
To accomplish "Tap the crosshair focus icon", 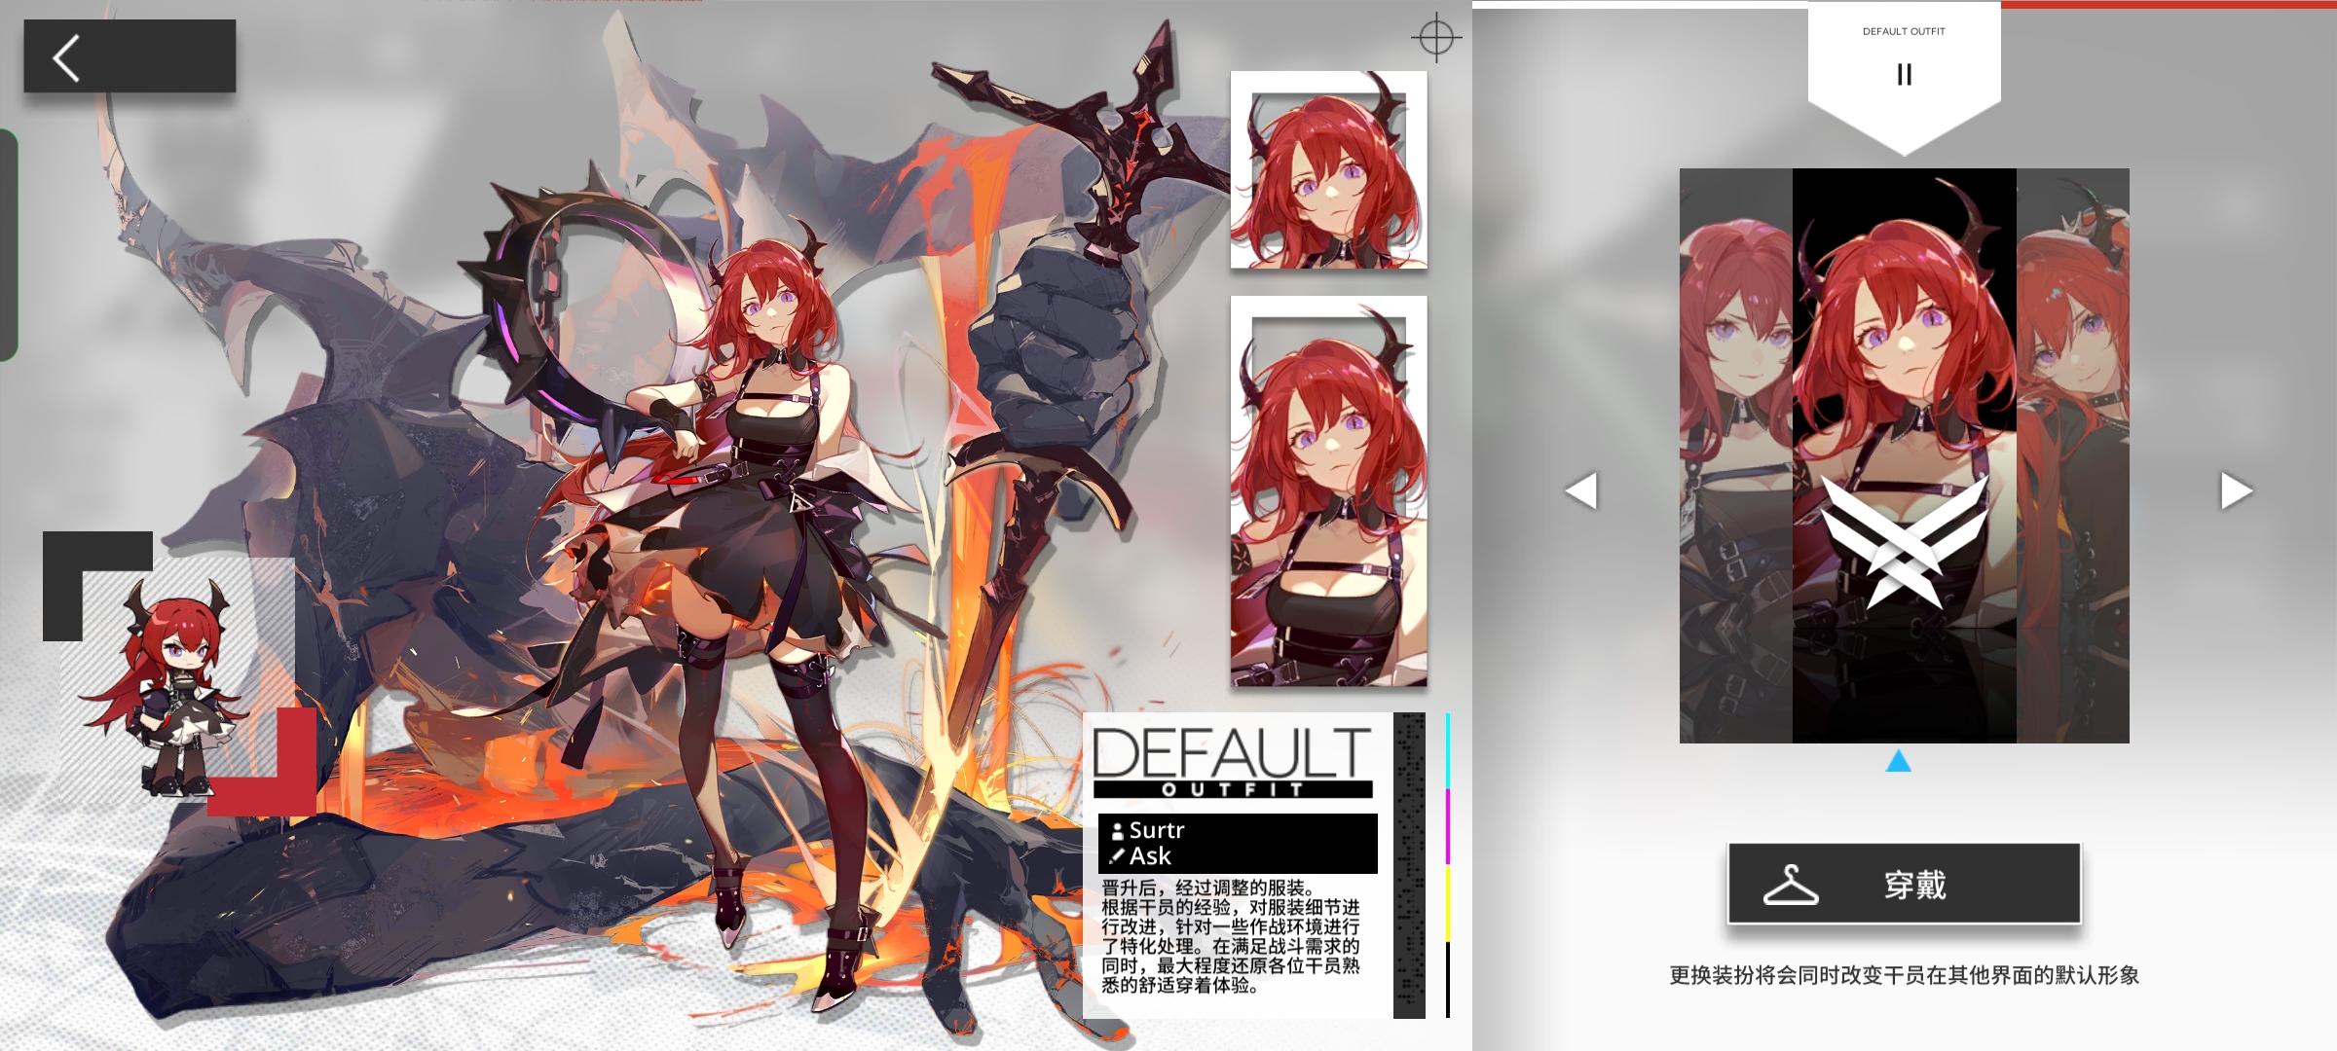I will (x=1435, y=38).
